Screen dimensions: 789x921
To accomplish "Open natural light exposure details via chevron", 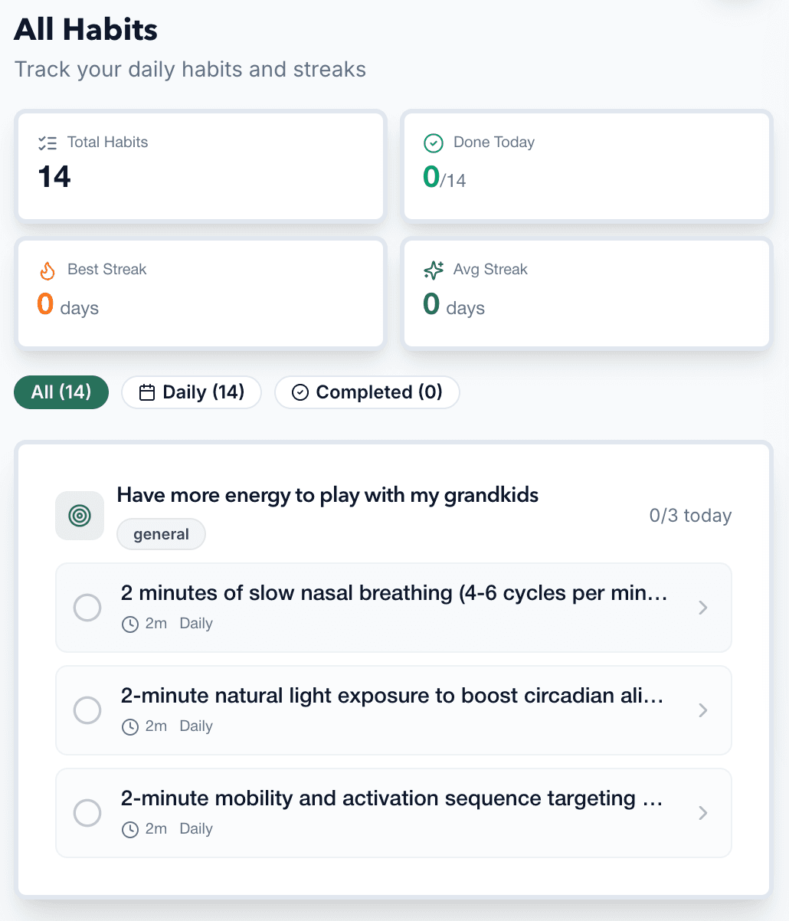I will (703, 710).
